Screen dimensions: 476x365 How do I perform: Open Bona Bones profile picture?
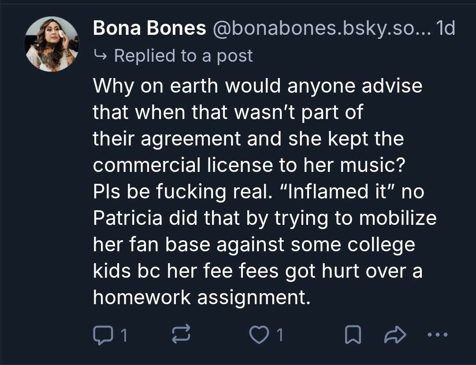pos(52,44)
